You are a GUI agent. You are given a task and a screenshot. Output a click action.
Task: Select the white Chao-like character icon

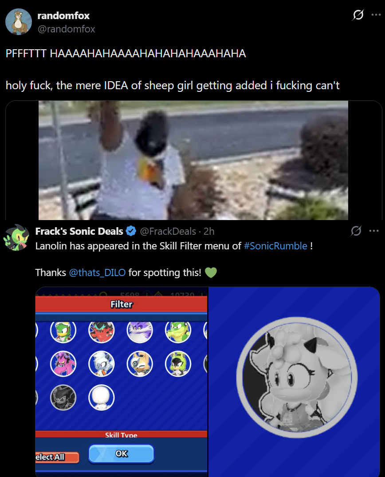click(x=101, y=398)
